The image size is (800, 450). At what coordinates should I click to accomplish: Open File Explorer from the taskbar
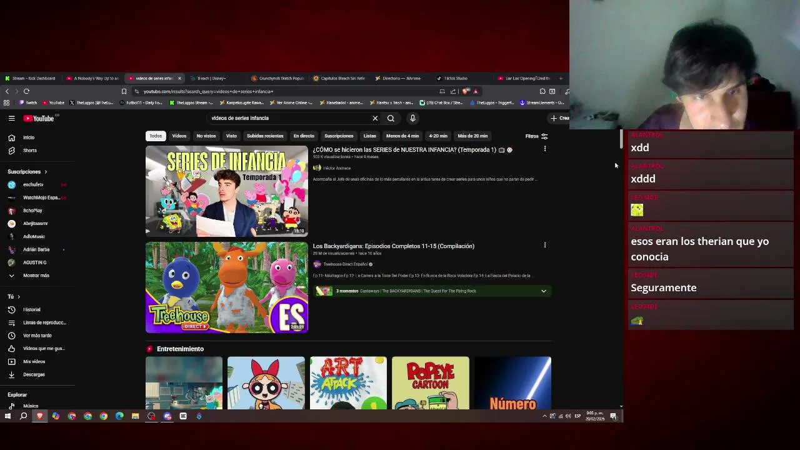[135, 416]
